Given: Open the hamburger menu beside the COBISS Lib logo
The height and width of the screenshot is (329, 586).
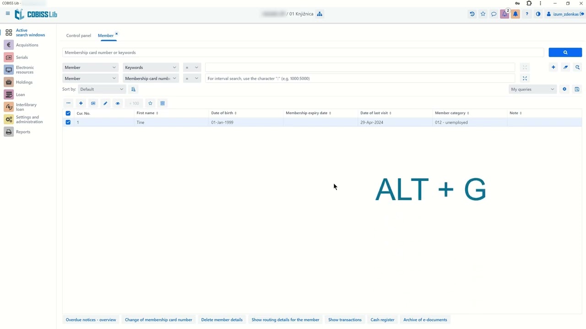Looking at the screenshot, I should point(8,14).
